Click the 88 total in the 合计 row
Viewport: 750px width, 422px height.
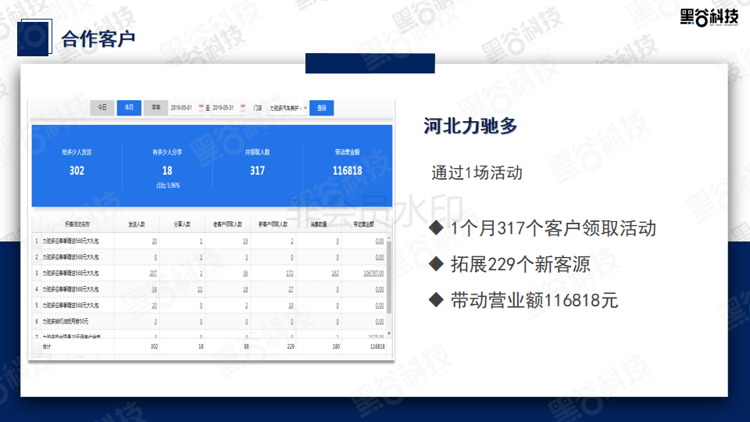point(246,346)
